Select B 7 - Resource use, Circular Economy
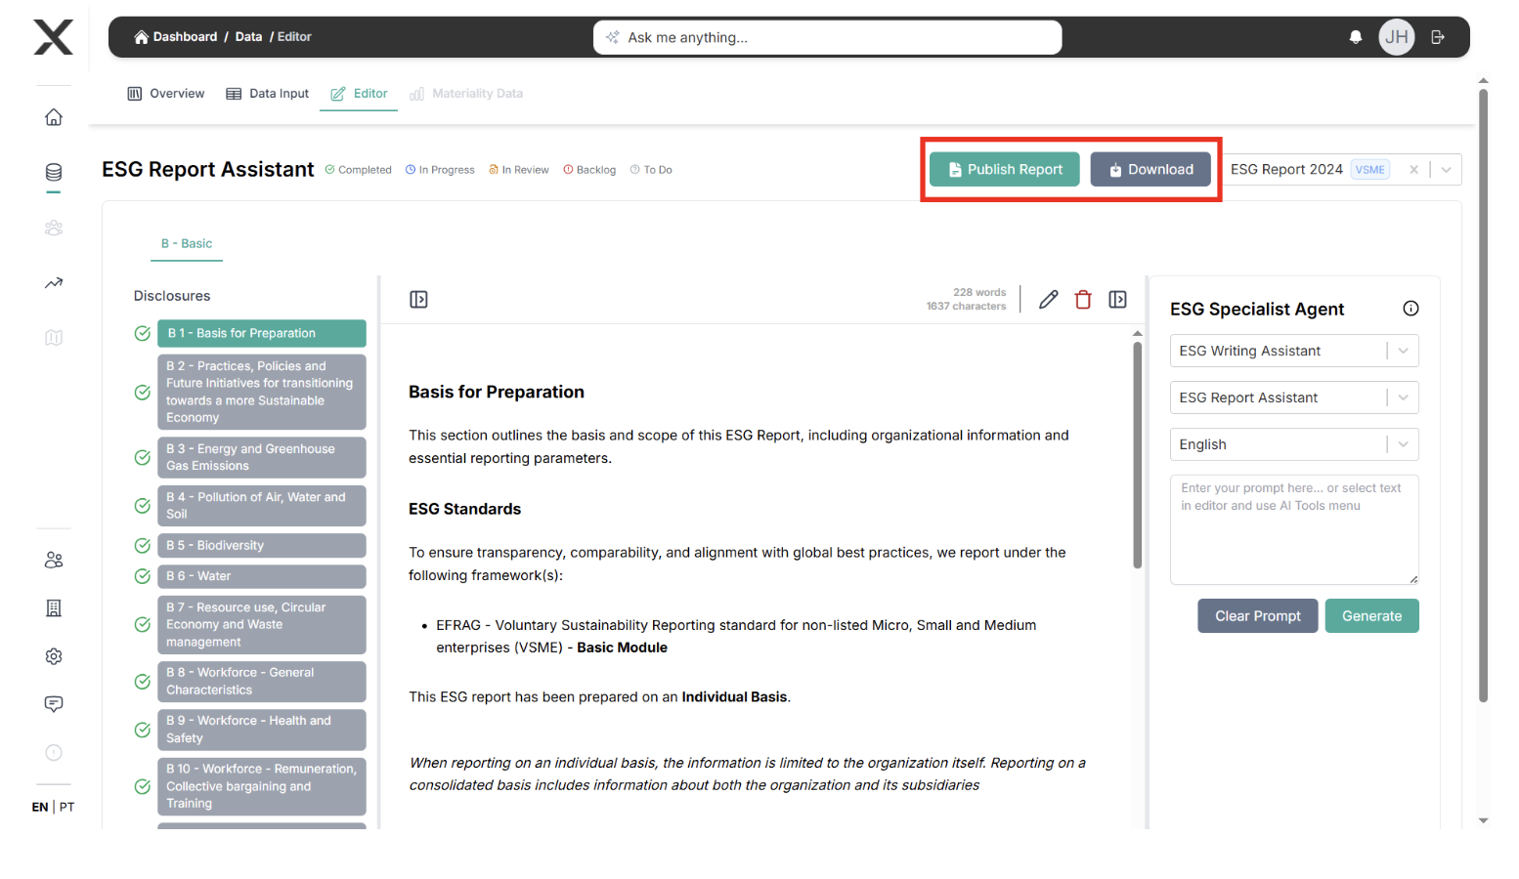 [262, 625]
